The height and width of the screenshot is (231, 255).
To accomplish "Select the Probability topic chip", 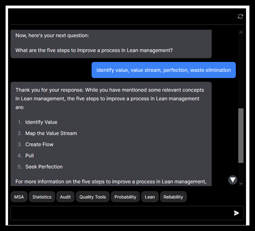I will click(125, 197).
